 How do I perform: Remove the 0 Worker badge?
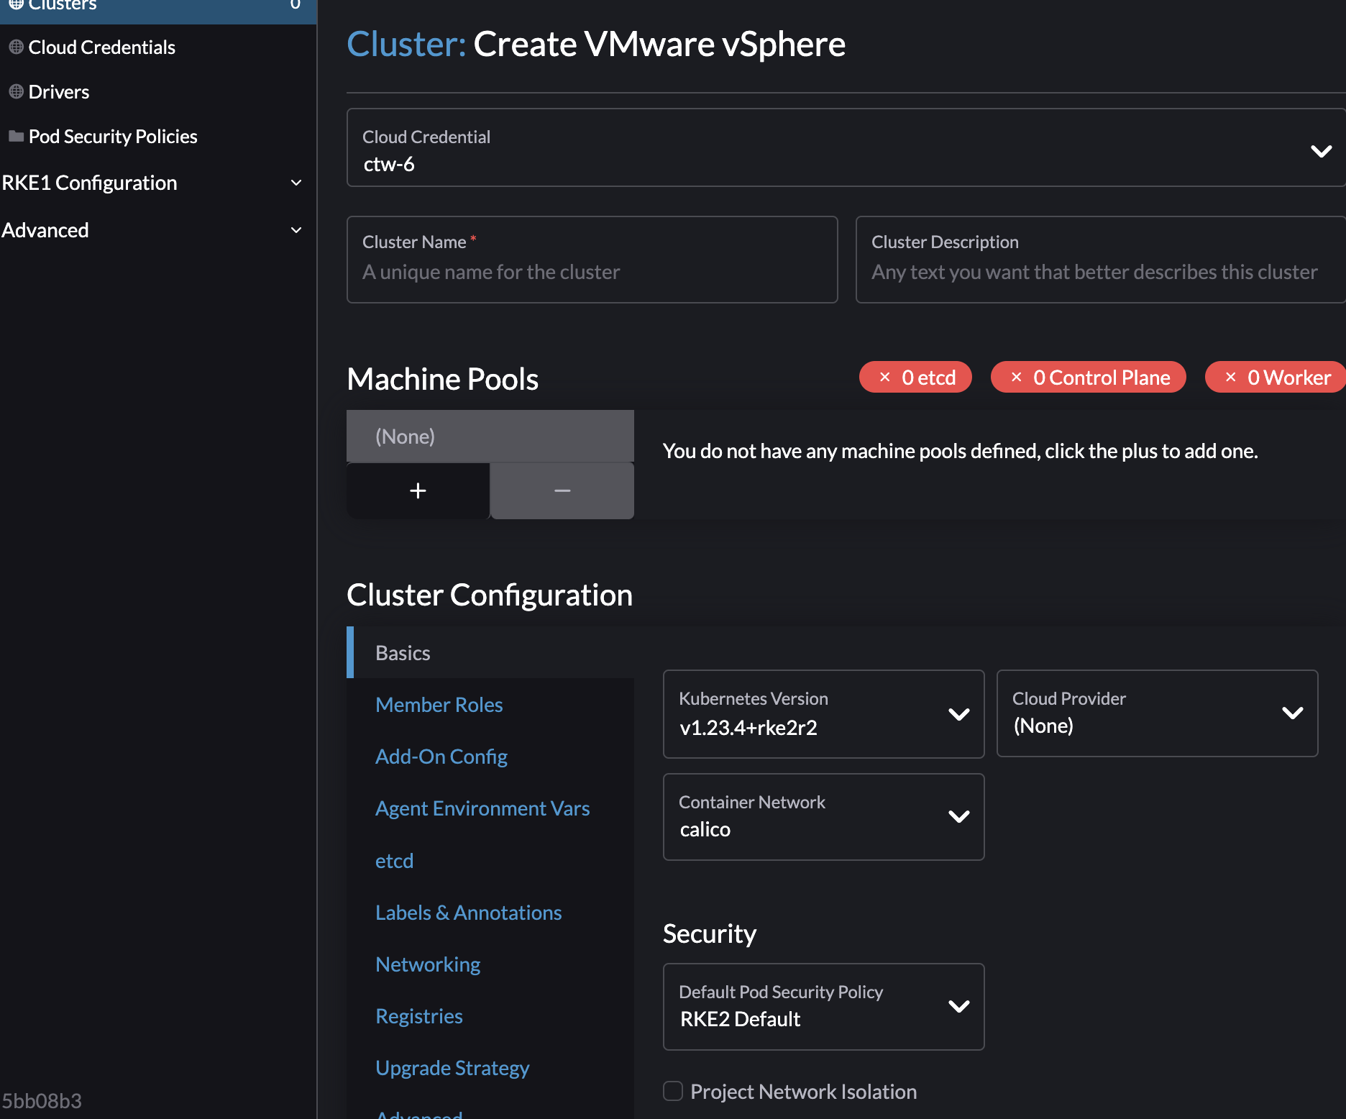(1231, 377)
